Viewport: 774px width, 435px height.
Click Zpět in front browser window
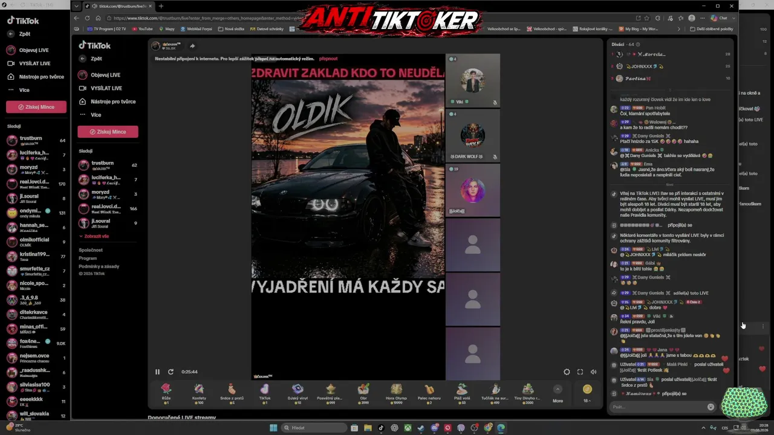coord(91,59)
